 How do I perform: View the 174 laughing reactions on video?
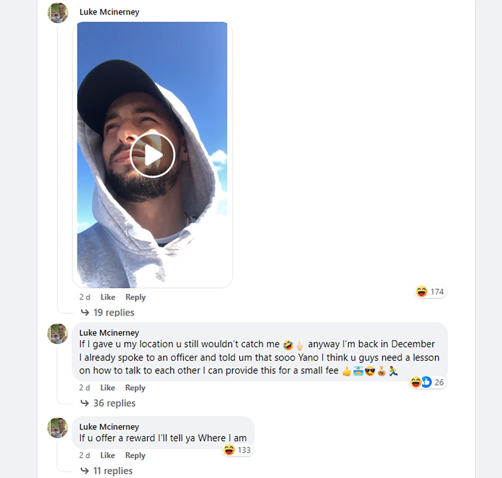[430, 291]
